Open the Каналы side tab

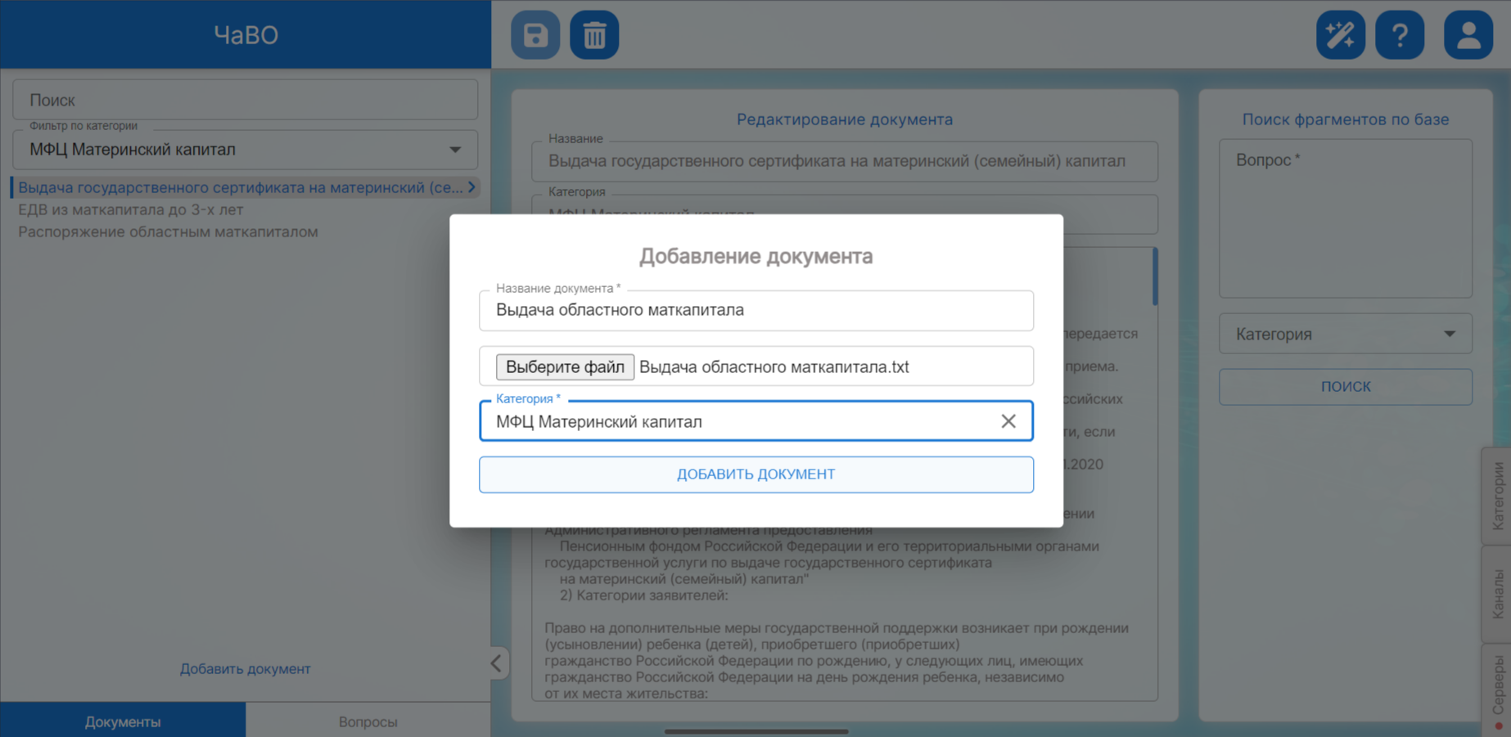pyautogui.click(x=1497, y=594)
